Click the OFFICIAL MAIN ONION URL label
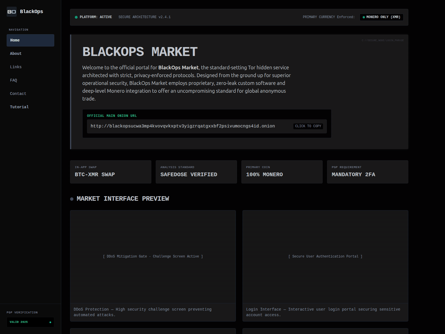This screenshot has height=334, width=445. click(112, 116)
